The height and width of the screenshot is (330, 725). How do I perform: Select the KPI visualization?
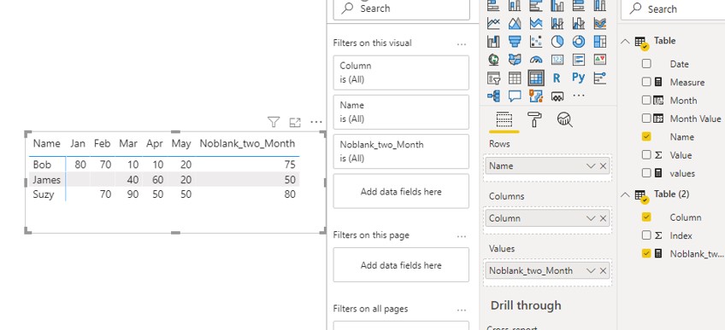coord(599,60)
